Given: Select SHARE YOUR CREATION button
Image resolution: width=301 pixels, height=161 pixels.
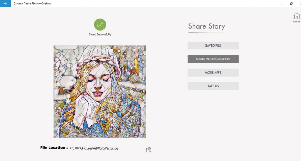Looking at the screenshot, I should point(213,59).
